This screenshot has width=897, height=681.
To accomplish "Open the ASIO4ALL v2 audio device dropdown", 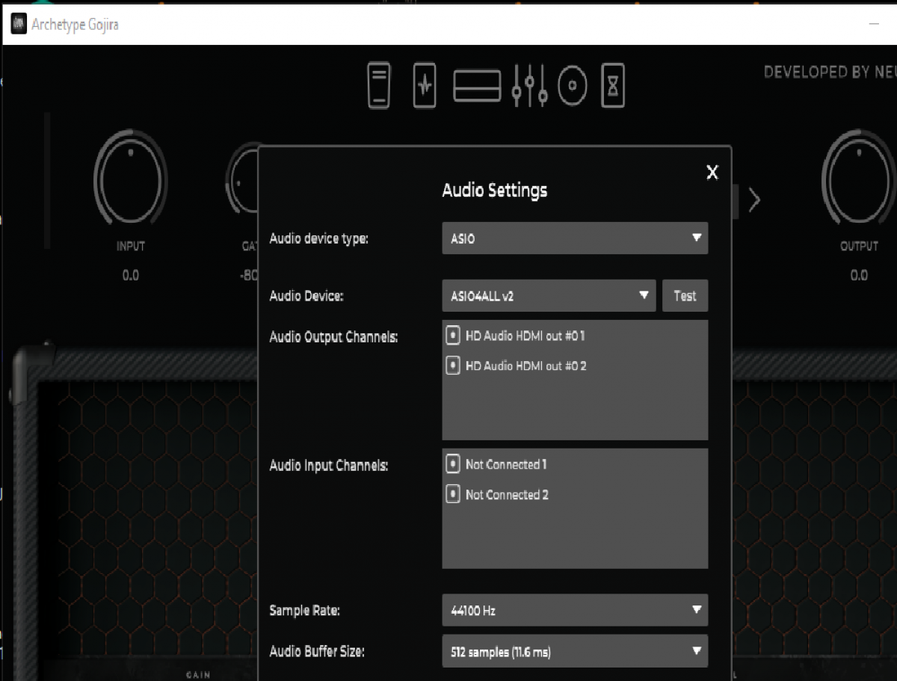I will point(548,296).
